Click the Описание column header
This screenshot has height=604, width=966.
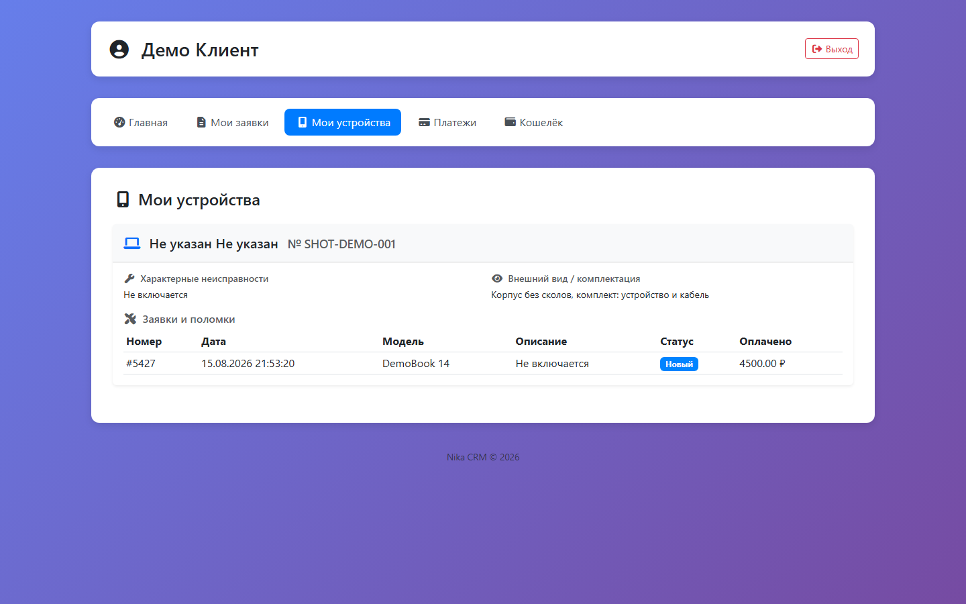tap(541, 341)
